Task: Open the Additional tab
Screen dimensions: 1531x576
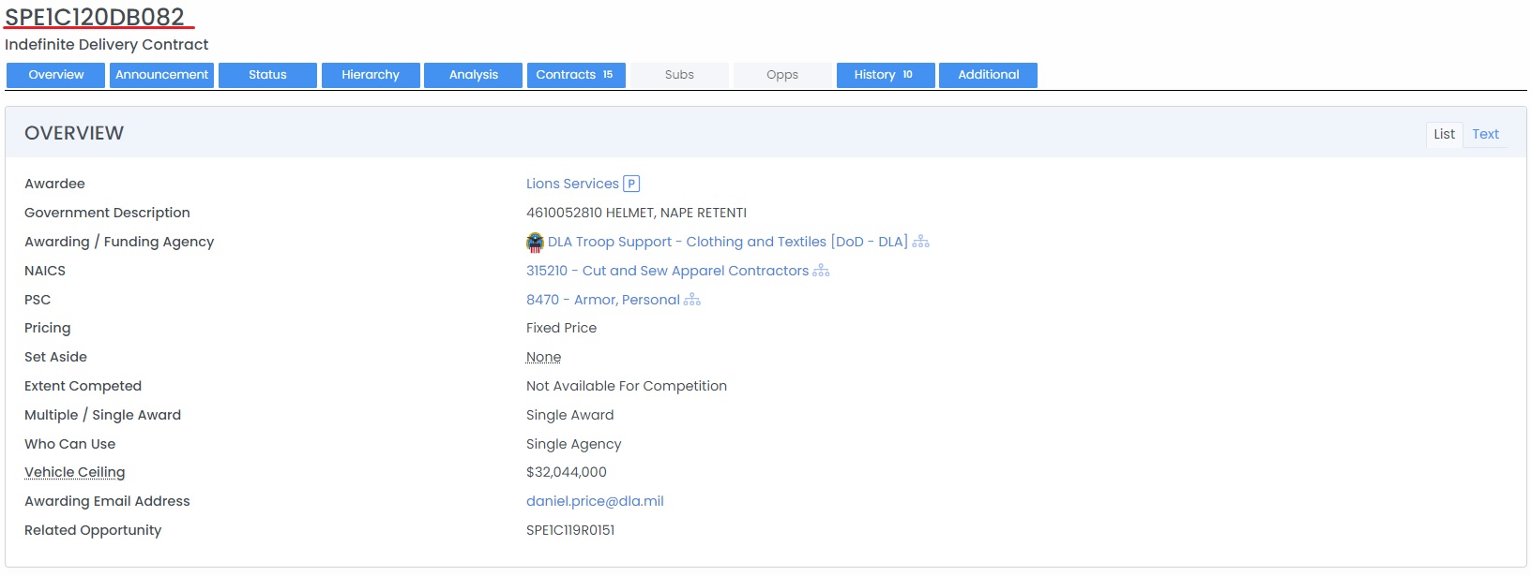Action: (988, 75)
